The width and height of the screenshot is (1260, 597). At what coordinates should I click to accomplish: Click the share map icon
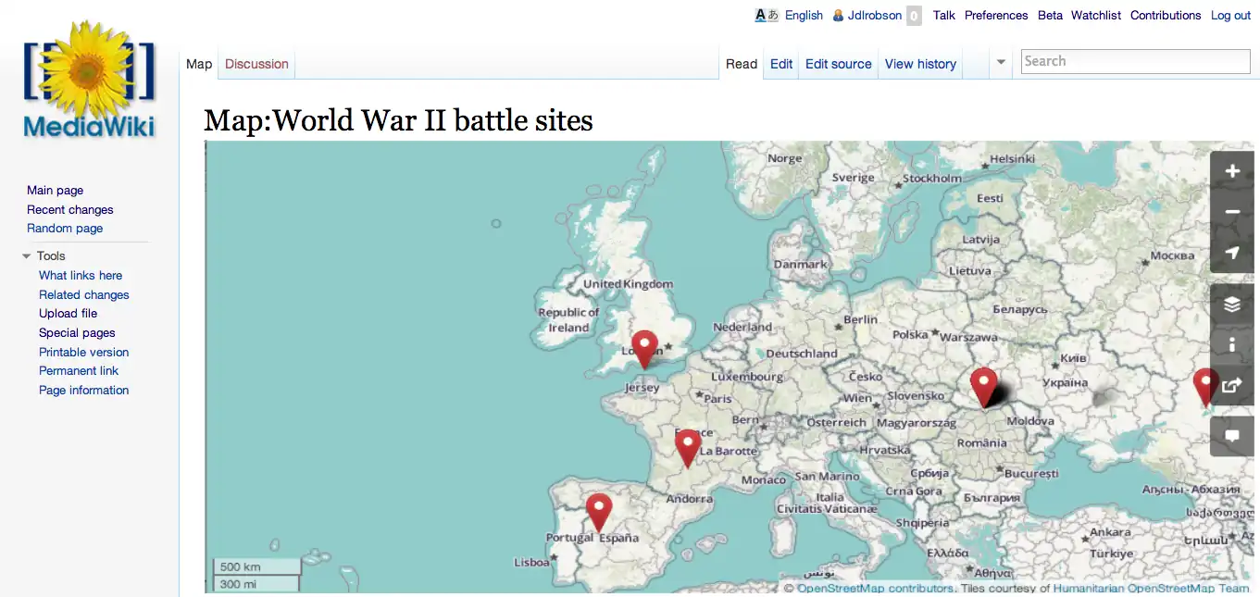click(1231, 385)
